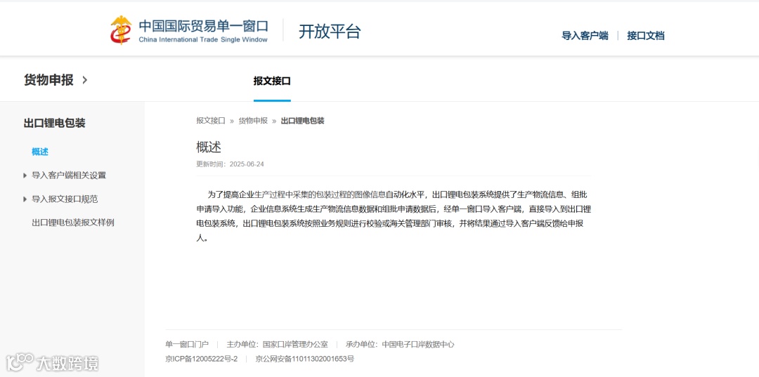Click 主办单位：国家口岸管理办公室 in footer

(x=278, y=345)
